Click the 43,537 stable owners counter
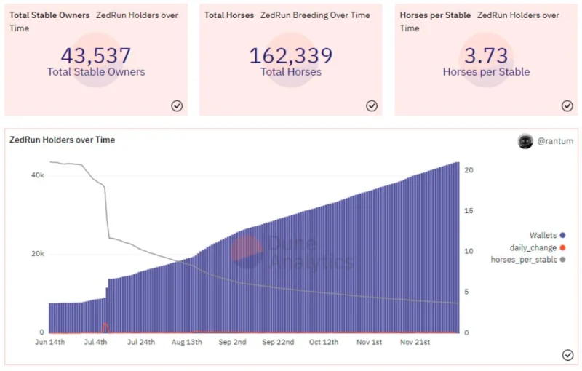This screenshot has height=371, width=582. [96, 55]
